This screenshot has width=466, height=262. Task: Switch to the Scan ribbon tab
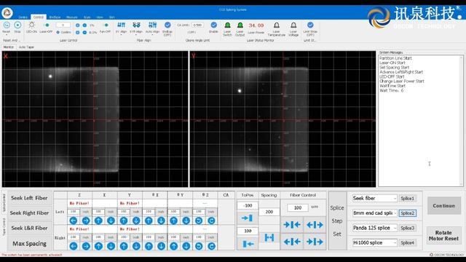(x=87, y=17)
